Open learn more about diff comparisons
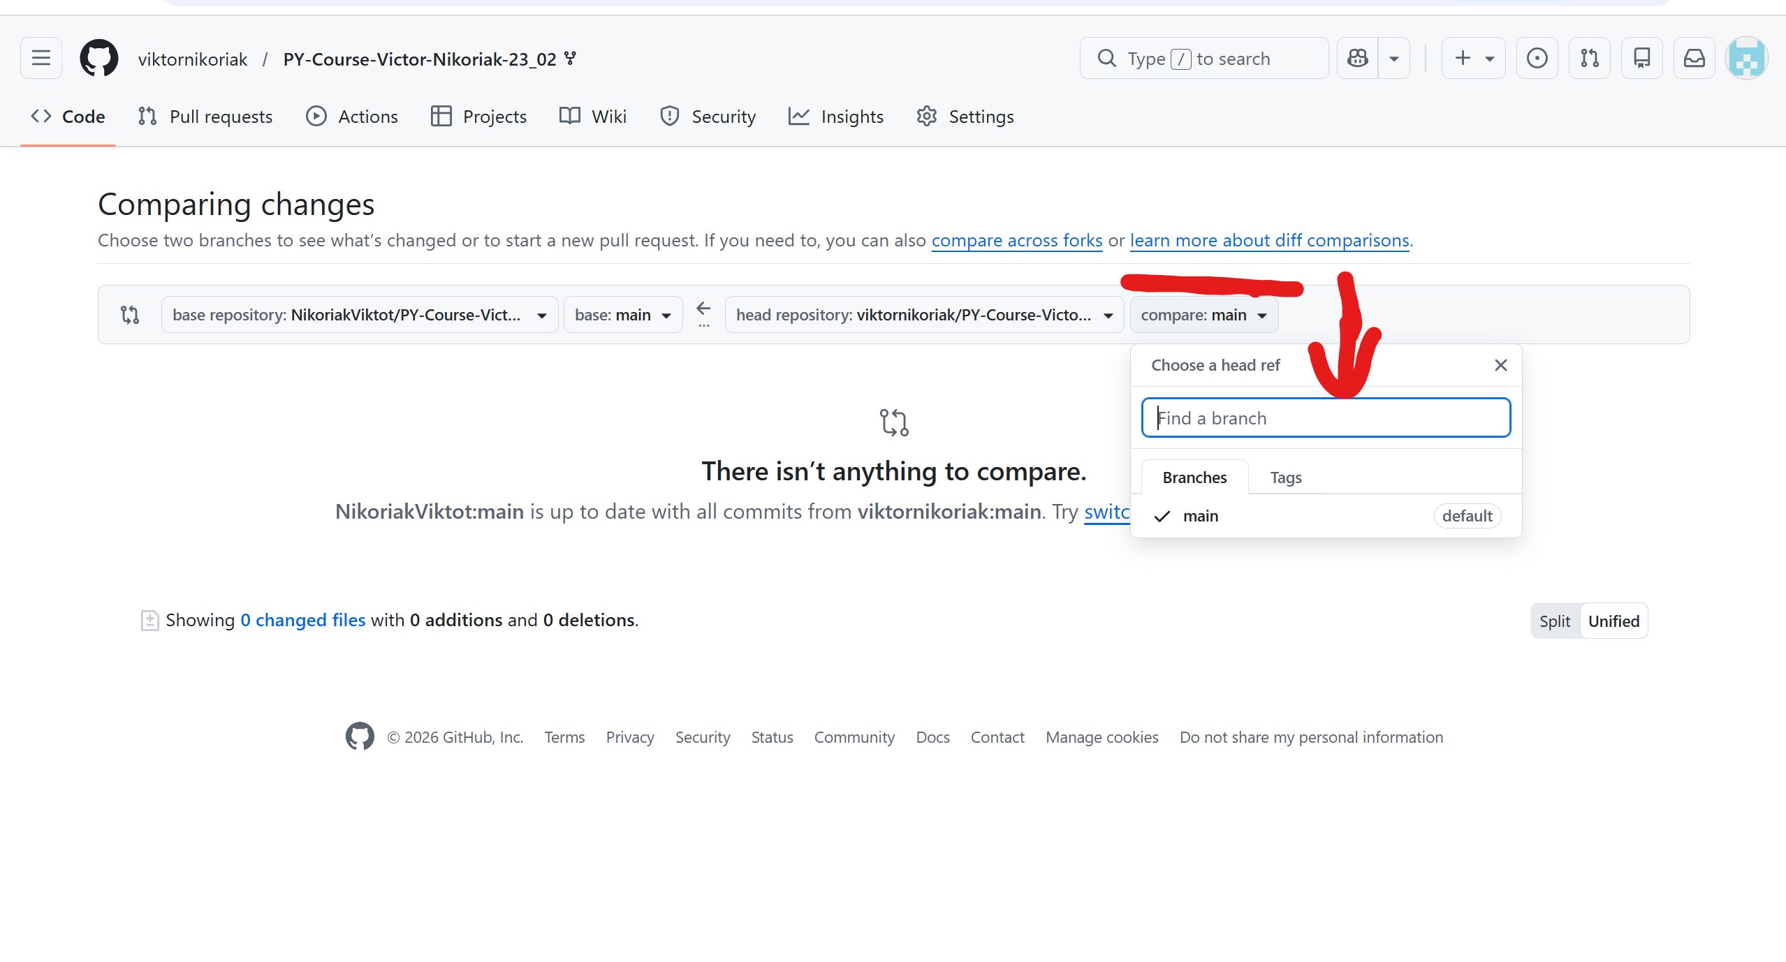Viewport: 1786px width, 962px height. tap(1270, 240)
